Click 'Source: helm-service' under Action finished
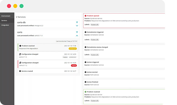The height and width of the screenshot is (105, 177). [92, 85]
